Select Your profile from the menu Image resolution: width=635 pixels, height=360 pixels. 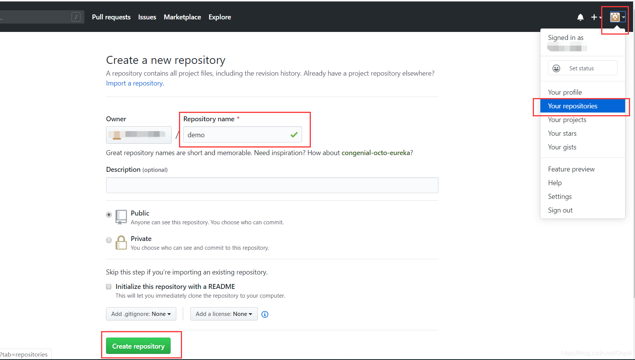coord(583,92)
